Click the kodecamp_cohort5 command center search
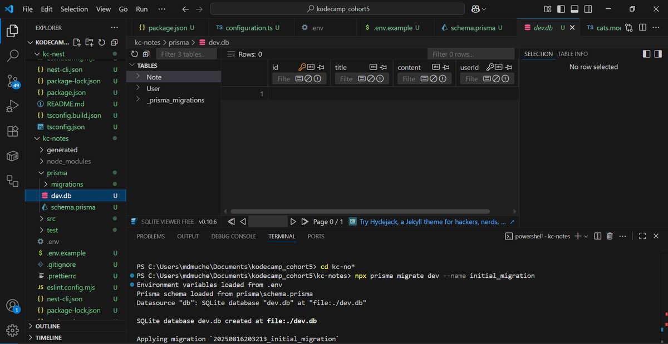This screenshot has width=668, height=344. pyautogui.click(x=337, y=9)
